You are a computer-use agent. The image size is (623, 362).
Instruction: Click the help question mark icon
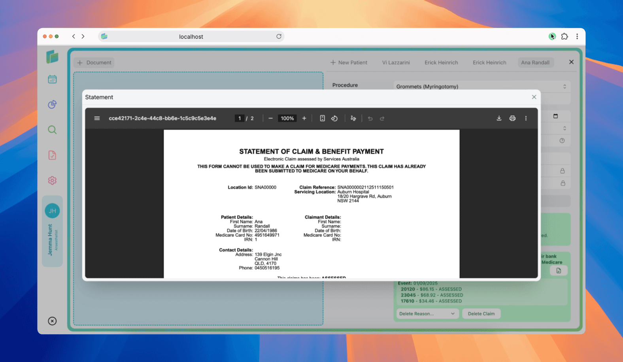[562, 141]
